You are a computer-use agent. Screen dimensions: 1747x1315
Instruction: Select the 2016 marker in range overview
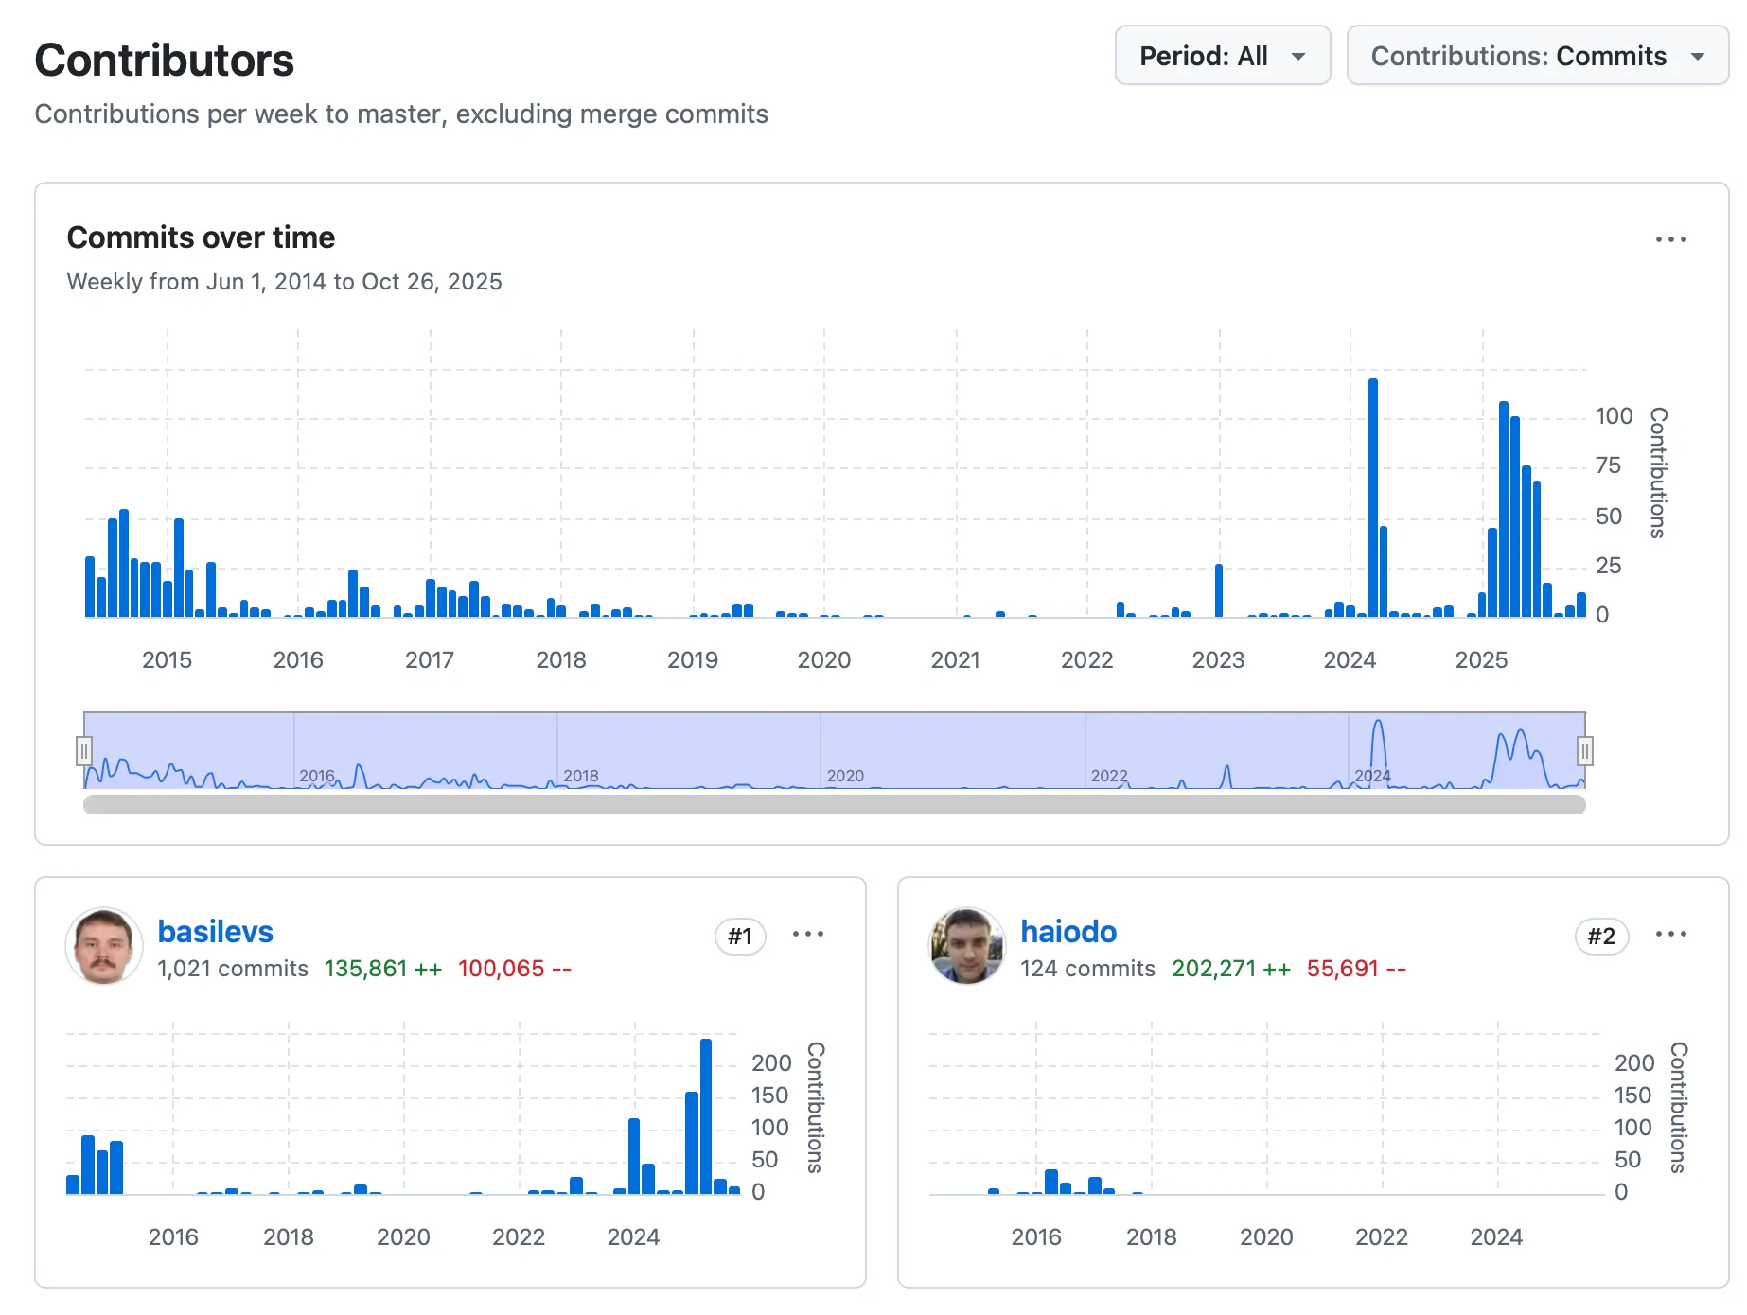pos(317,776)
